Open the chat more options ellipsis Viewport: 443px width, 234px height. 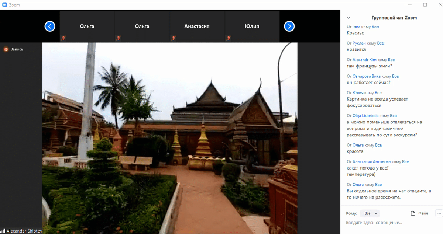tap(439, 213)
